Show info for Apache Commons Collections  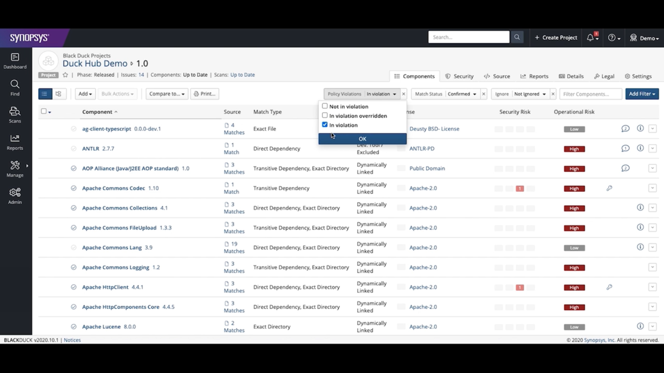tap(640, 208)
